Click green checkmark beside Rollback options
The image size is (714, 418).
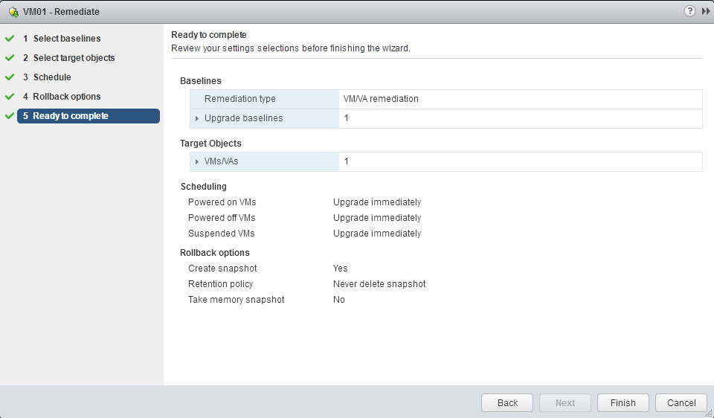tap(10, 97)
